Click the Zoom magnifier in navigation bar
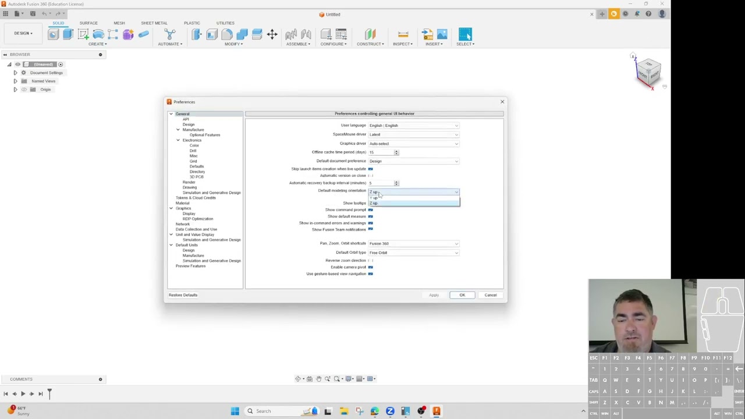Image resolution: width=745 pixels, height=419 pixels. (x=328, y=379)
